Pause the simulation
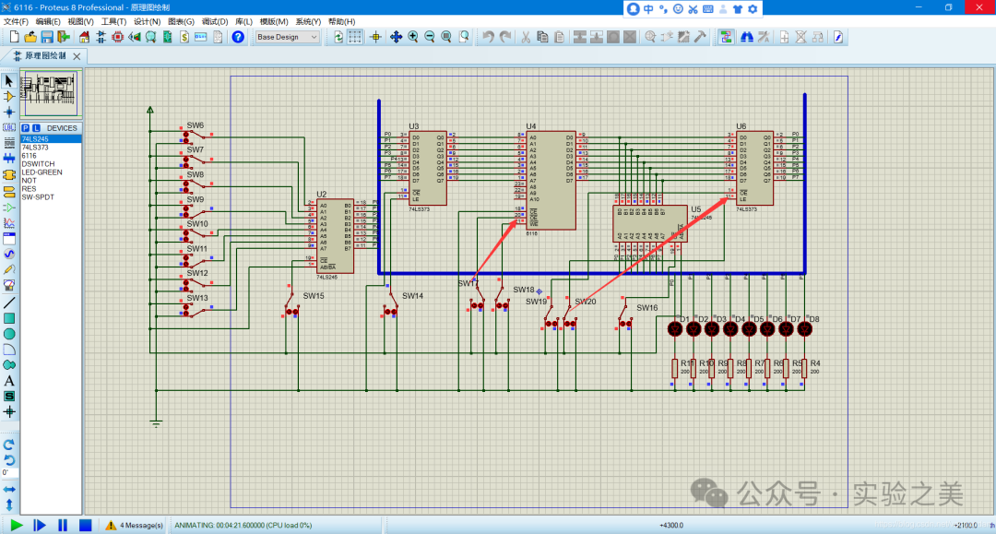Image resolution: width=996 pixels, height=534 pixels. click(x=63, y=525)
